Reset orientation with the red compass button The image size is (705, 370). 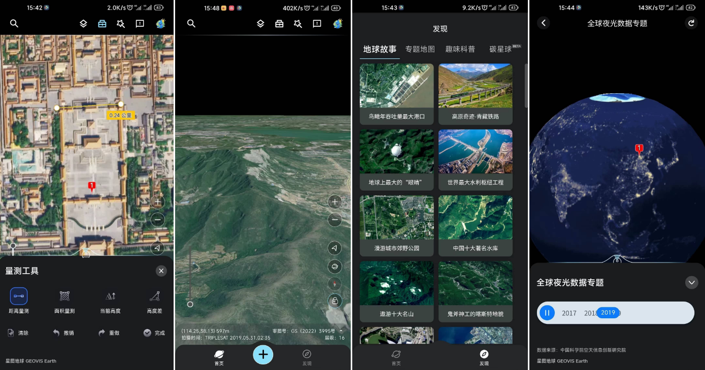coord(334,284)
